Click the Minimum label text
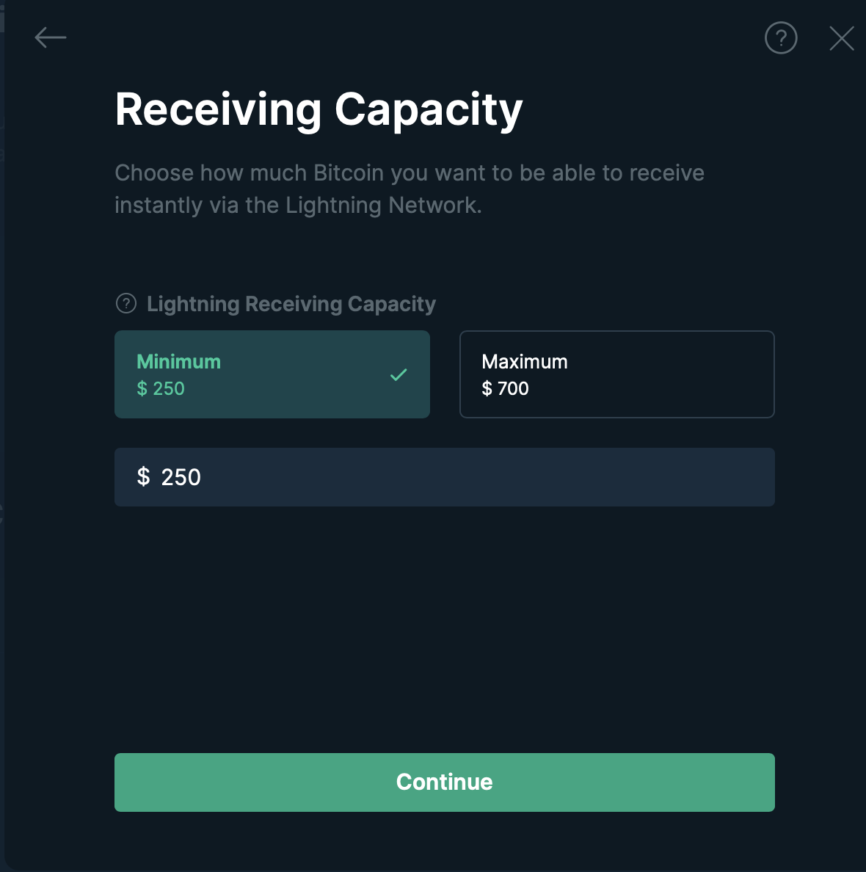The image size is (866, 872). pos(178,362)
